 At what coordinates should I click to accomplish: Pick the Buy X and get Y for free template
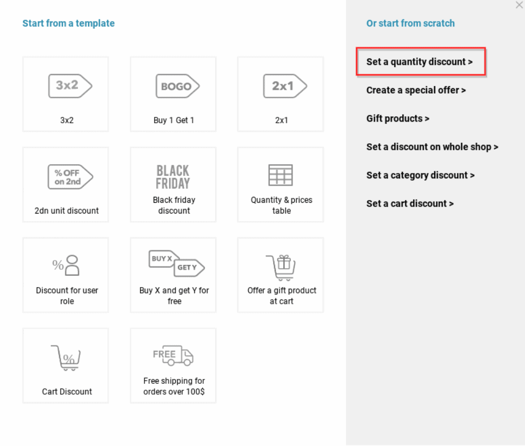pos(173,274)
